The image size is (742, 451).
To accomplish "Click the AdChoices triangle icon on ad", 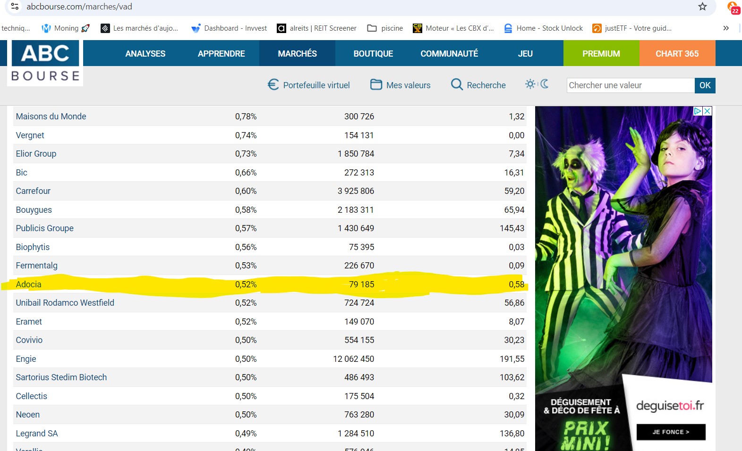I will pos(698,111).
